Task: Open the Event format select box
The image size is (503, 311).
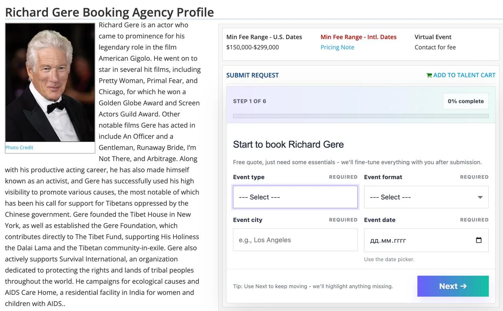Action: pyautogui.click(x=426, y=197)
